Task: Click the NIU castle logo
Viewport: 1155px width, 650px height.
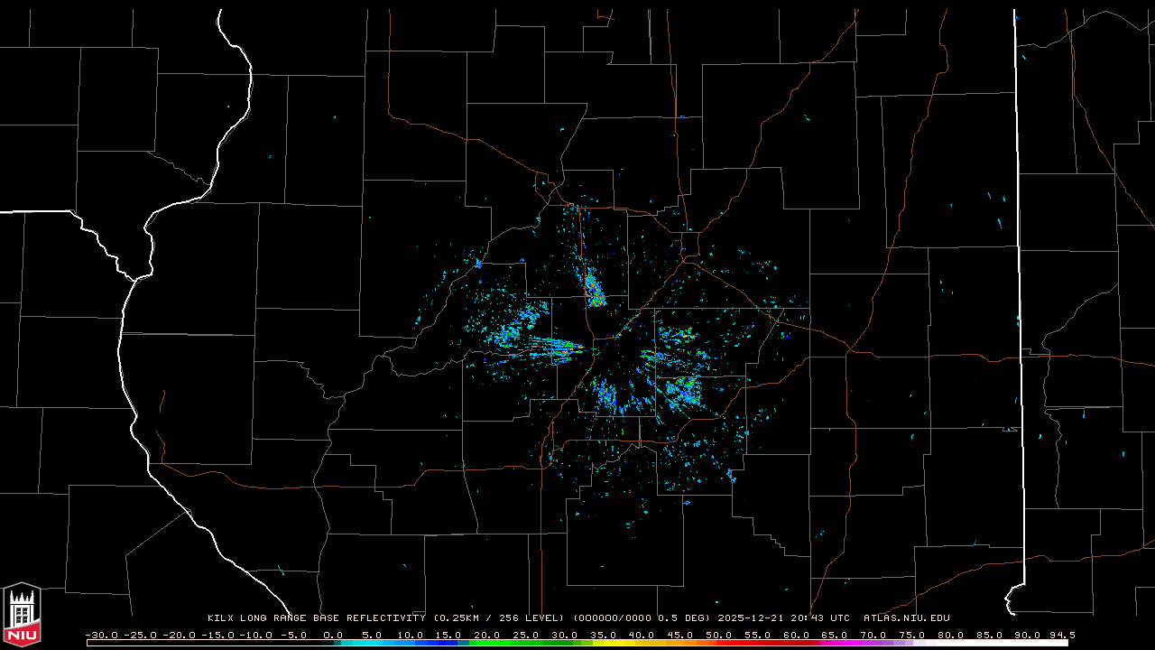Action: tap(22, 614)
